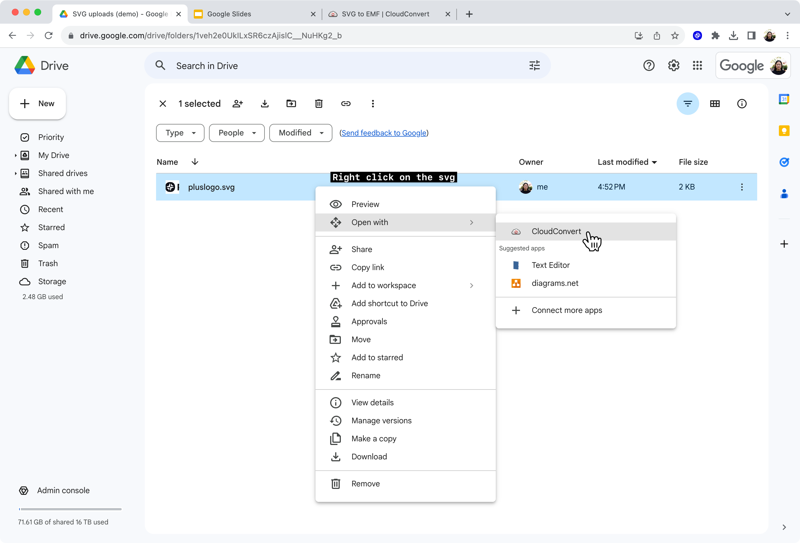This screenshot has height=543, width=800.
Task: Click the trash toolbar icon
Action: tap(319, 104)
